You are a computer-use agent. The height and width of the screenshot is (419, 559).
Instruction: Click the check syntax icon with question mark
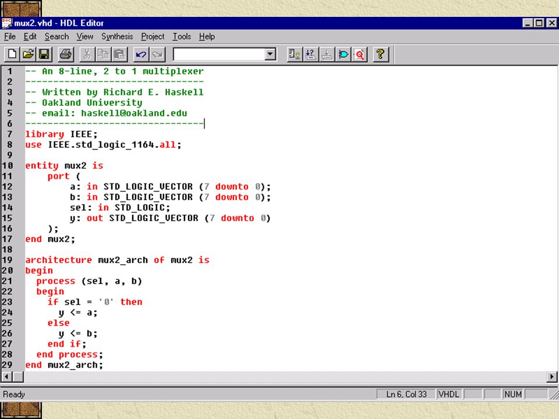[x=310, y=55]
